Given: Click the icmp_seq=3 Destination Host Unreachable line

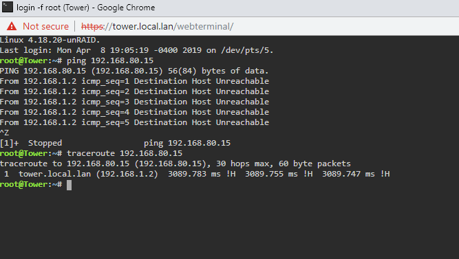Looking at the screenshot, I should coord(134,102).
